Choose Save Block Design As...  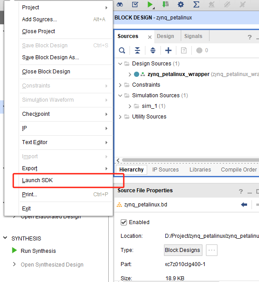(66, 57)
